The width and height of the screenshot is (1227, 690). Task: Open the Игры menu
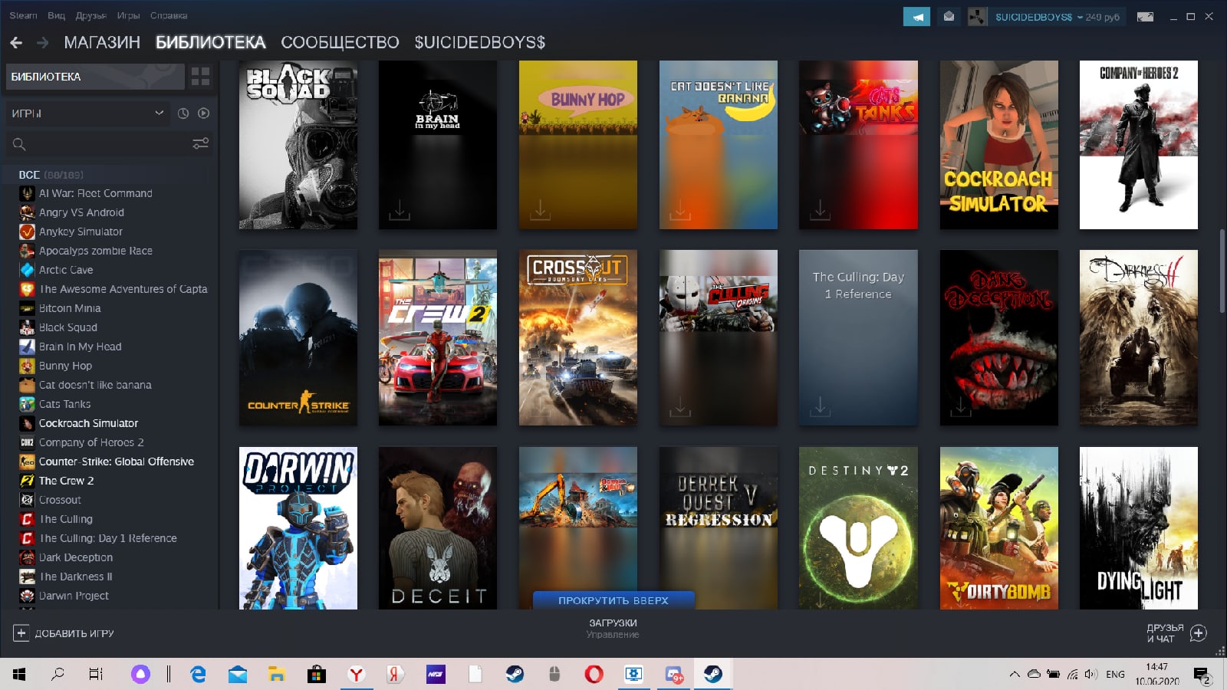(x=128, y=15)
